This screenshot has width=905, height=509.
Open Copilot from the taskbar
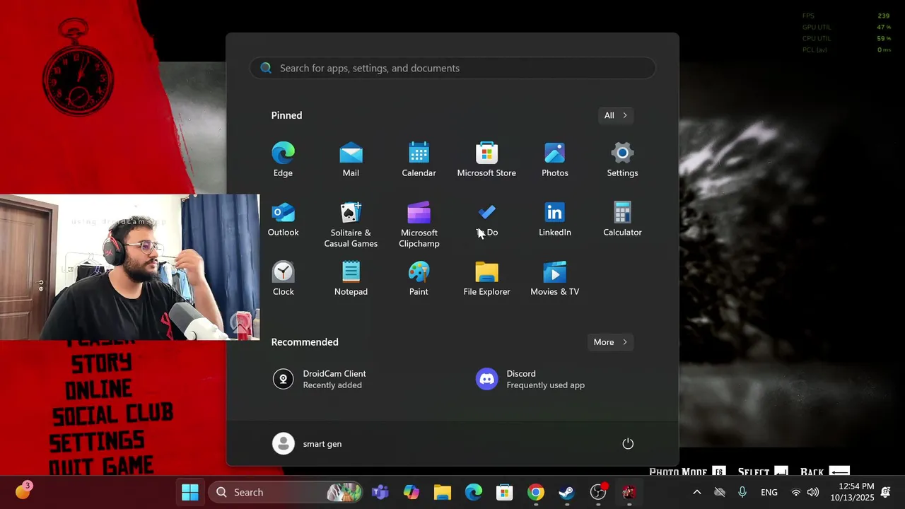click(411, 492)
